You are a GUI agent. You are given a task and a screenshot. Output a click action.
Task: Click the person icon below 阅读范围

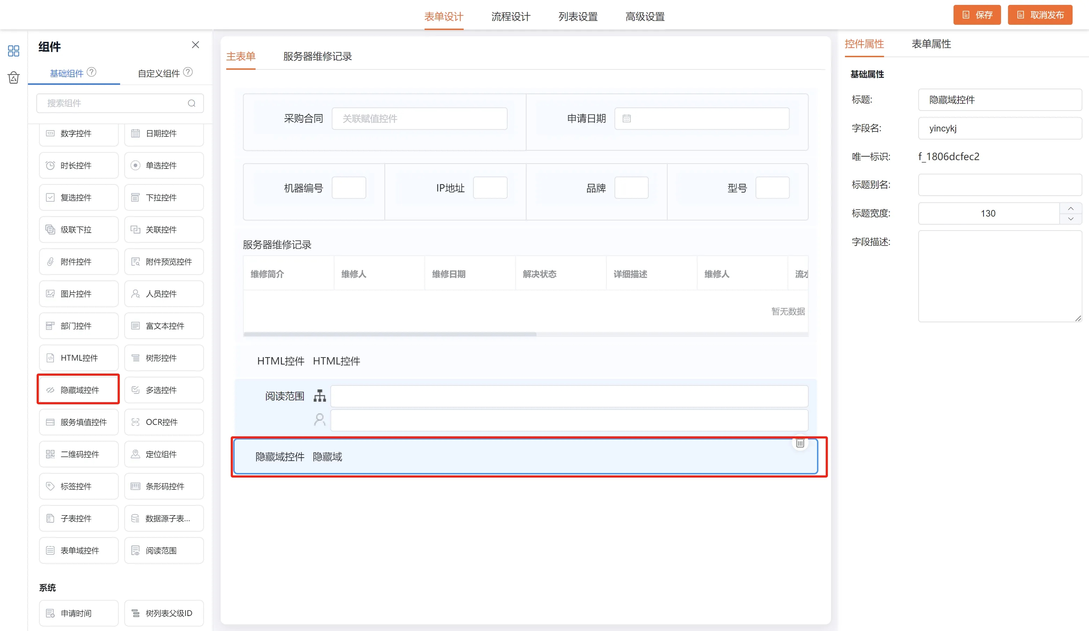point(320,420)
